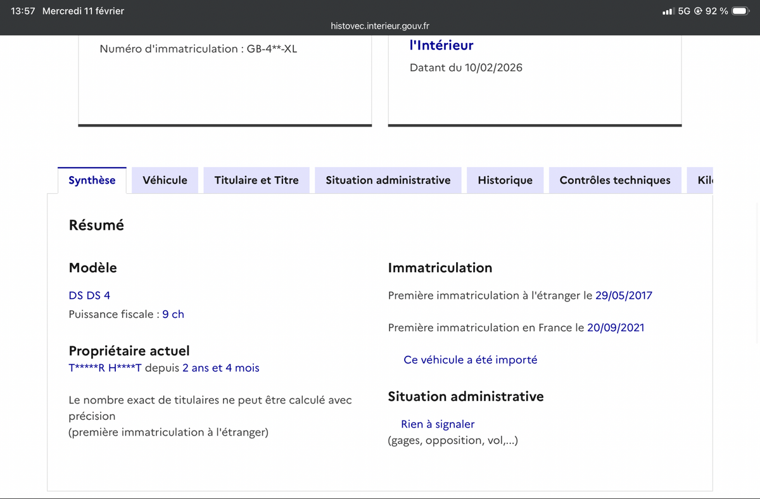Tap the cellular signal bars icon
Image resolution: width=760 pixels, height=499 pixels.
tap(668, 11)
